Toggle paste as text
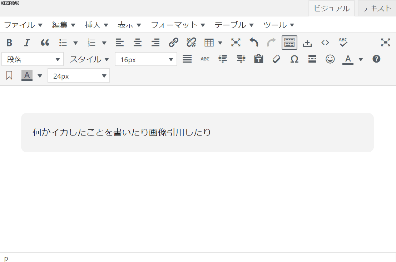This screenshot has width=396, height=262. point(259,59)
